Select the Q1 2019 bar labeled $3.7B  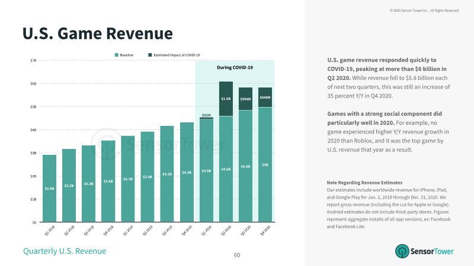[x=128, y=179]
